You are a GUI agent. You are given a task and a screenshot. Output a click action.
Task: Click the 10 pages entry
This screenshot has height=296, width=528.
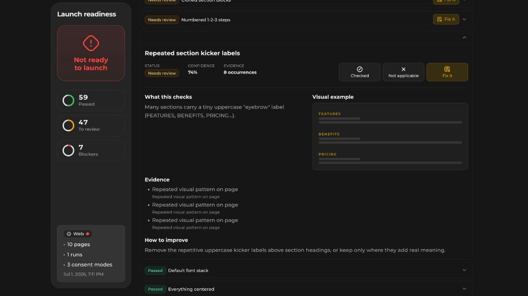coord(78,244)
